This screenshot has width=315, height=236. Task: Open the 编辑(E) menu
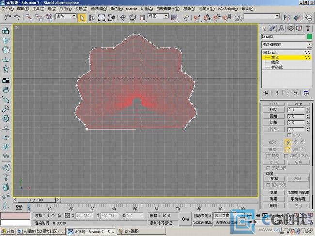click(23, 9)
